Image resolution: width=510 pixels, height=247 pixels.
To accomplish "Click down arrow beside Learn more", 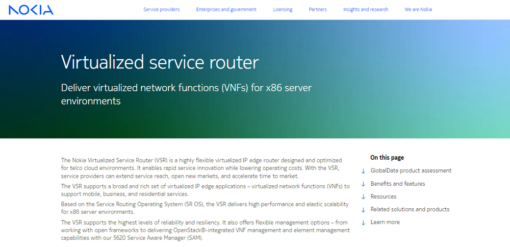I will click(x=363, y=223).
